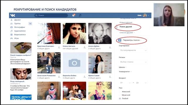Open Видеозаписи in left menu
This screenshot has width=188, height=105.
point(20,34)
